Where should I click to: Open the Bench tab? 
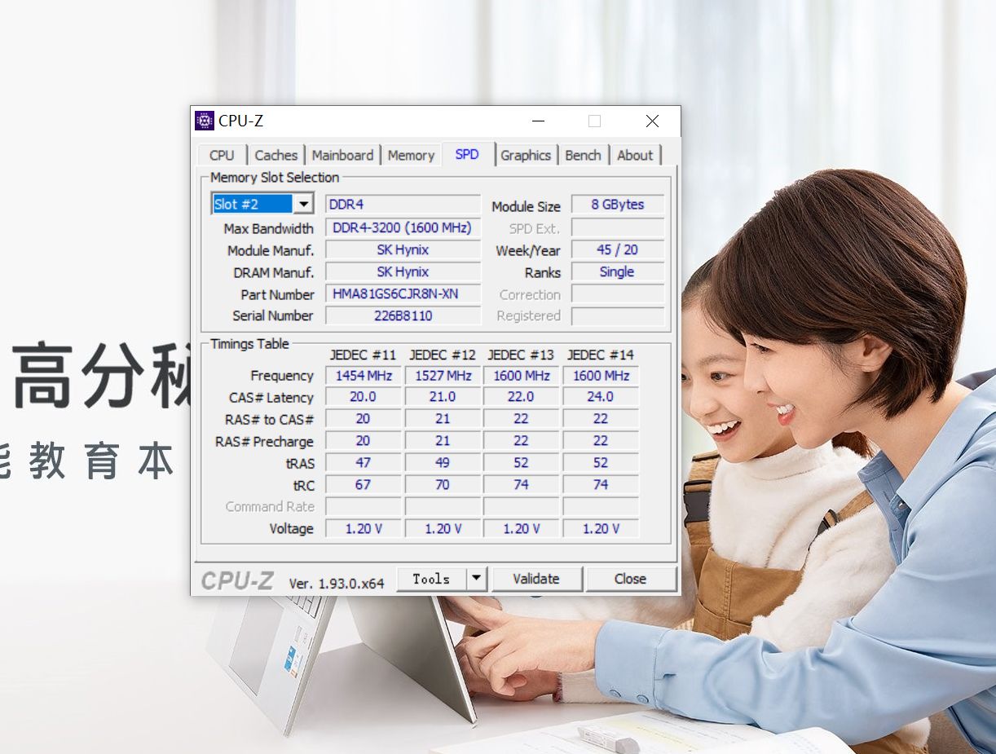pos(583,155)
